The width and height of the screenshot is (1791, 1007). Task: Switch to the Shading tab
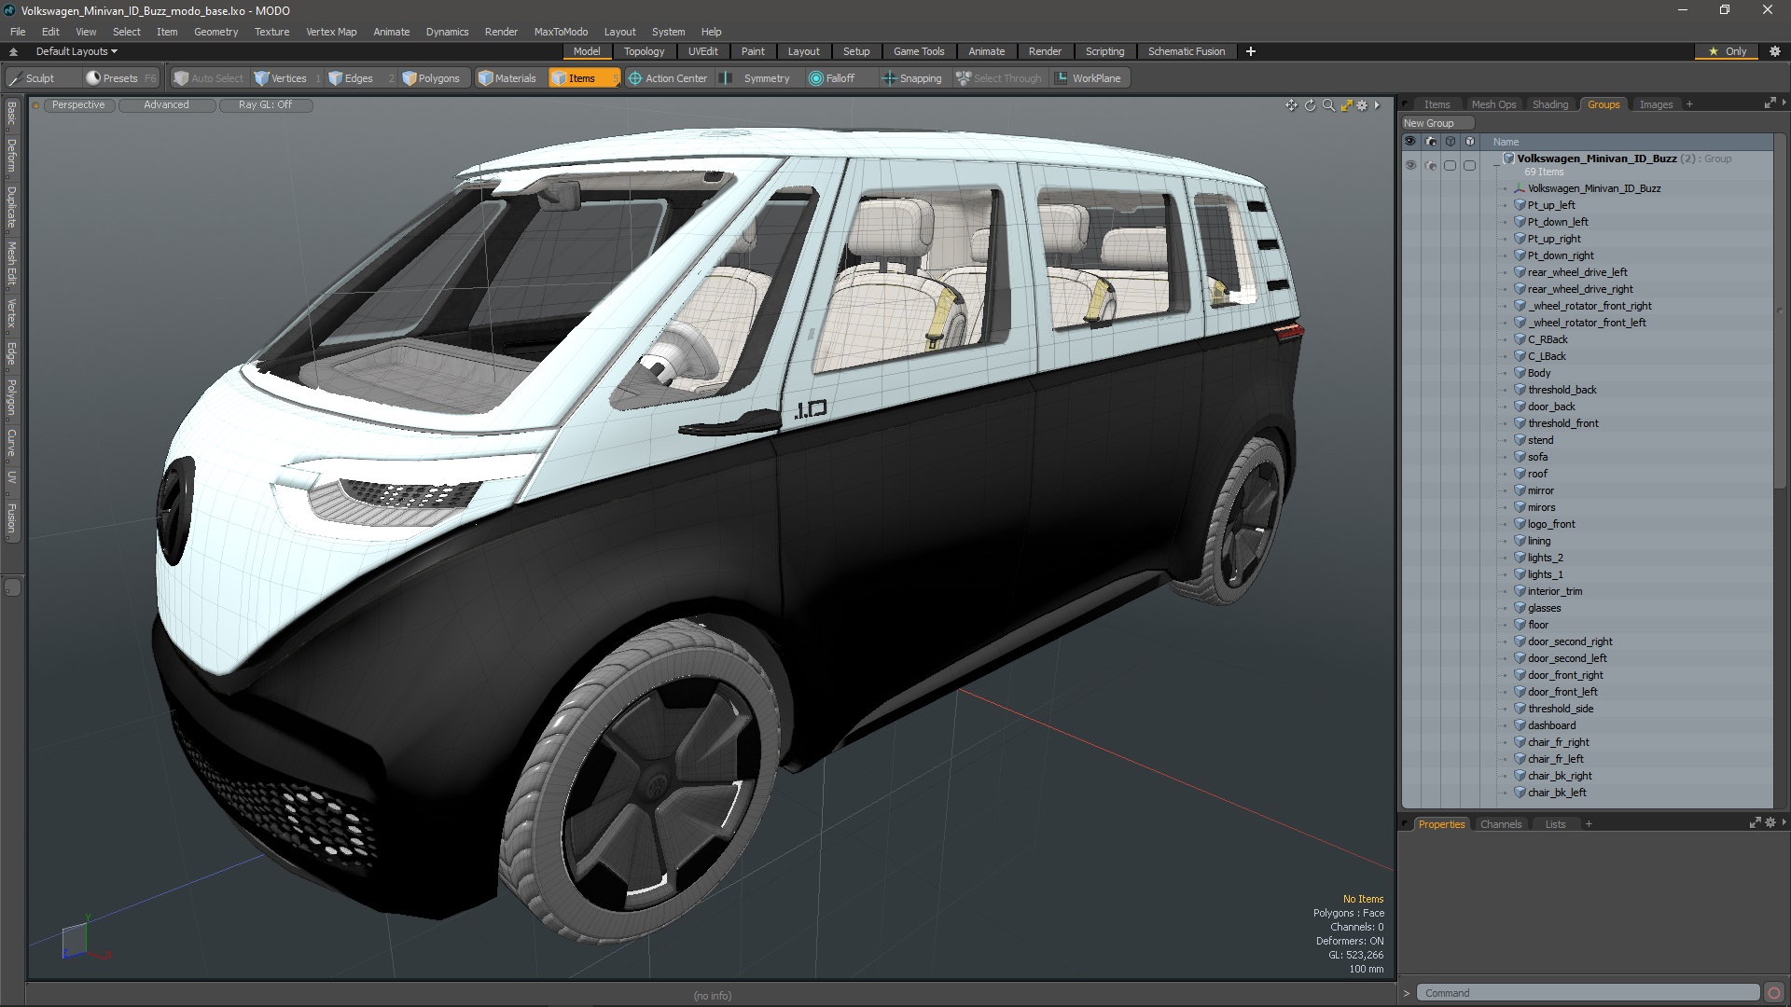point(1550,104)
